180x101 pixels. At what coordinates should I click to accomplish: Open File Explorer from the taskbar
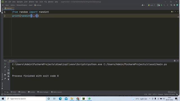point(72,98)
